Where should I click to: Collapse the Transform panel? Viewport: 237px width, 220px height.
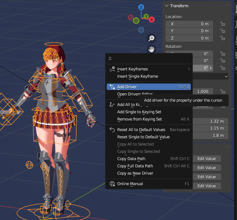coord(167,6)
